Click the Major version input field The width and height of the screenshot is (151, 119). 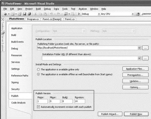click(x=42, y=101)
